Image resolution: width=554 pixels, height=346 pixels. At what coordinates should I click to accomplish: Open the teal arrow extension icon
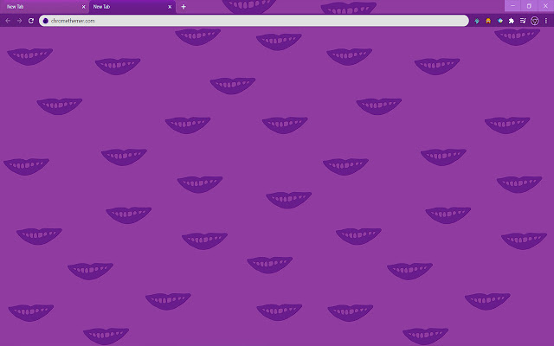pos(477,21)
